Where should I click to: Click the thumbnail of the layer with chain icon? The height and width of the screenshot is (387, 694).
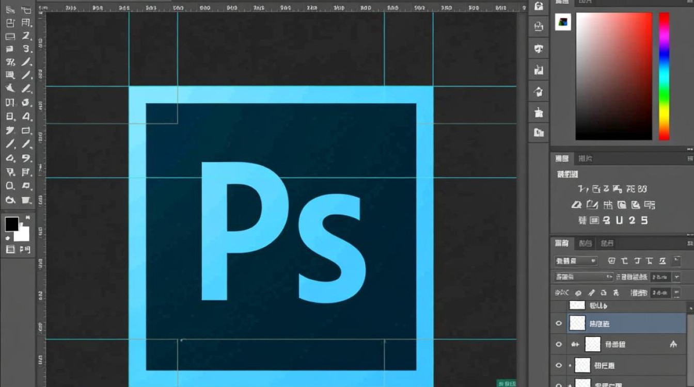[593, 344]
